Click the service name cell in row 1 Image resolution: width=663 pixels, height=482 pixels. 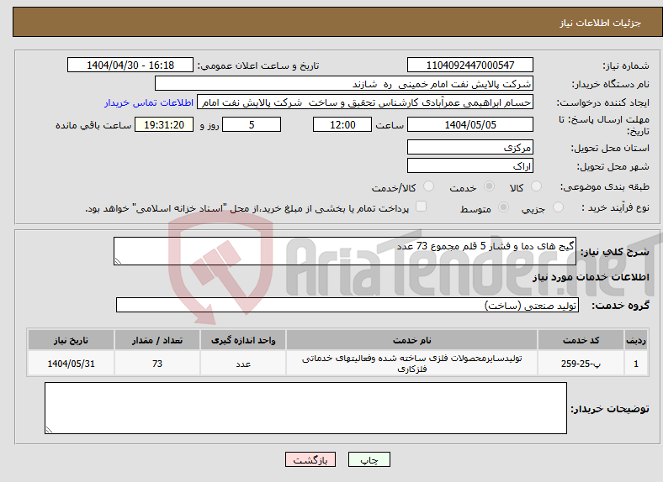click(411, 364)
